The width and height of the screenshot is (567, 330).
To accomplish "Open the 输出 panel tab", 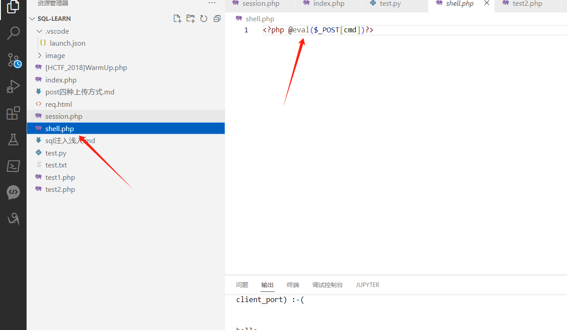I will [x=268, y=285].
